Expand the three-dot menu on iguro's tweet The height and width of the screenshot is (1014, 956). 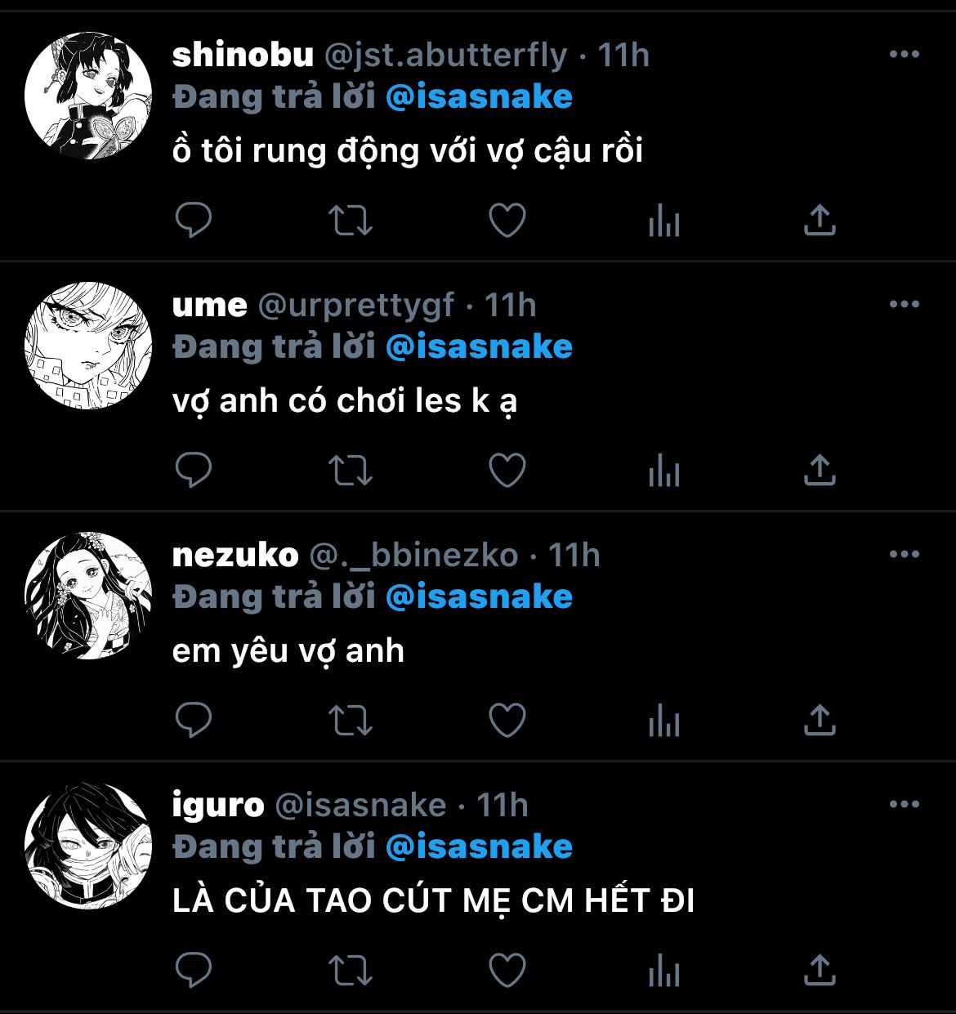(904, 805)
